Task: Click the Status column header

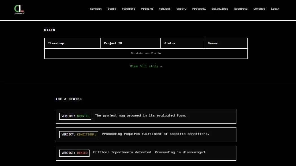Action: click(182, 43)
